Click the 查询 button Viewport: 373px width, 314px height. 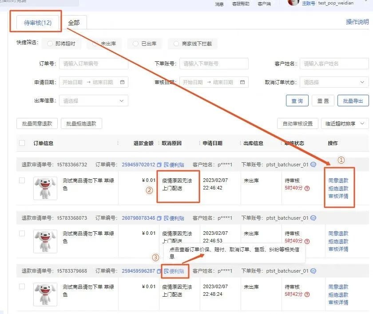point(297,101)
